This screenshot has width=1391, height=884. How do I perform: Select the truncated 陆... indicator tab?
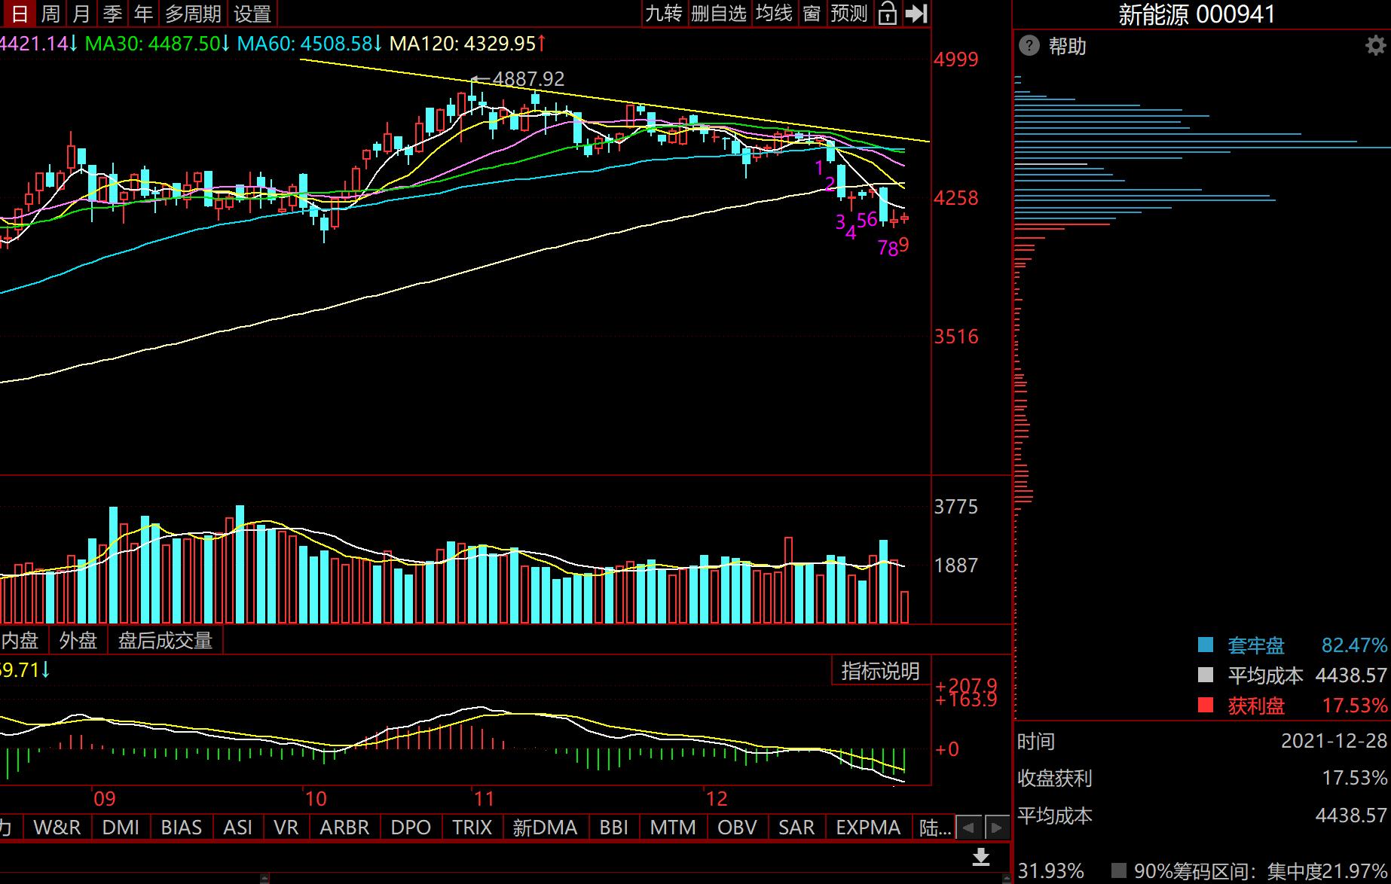click(934, 827)
